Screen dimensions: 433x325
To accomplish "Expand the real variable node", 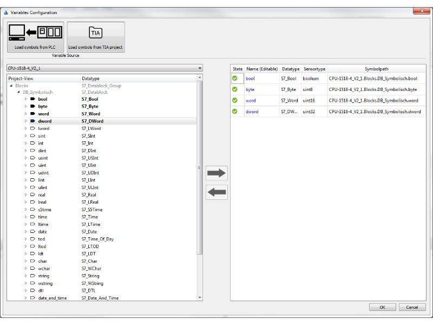I will 25,194.
